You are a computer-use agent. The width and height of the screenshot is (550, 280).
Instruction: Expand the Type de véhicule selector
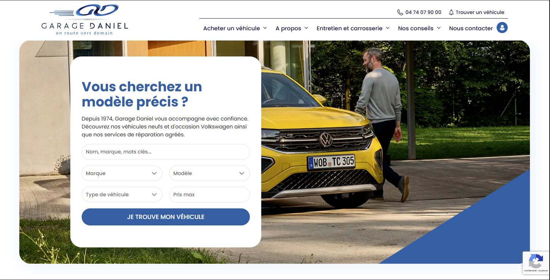tap(122, 194)
